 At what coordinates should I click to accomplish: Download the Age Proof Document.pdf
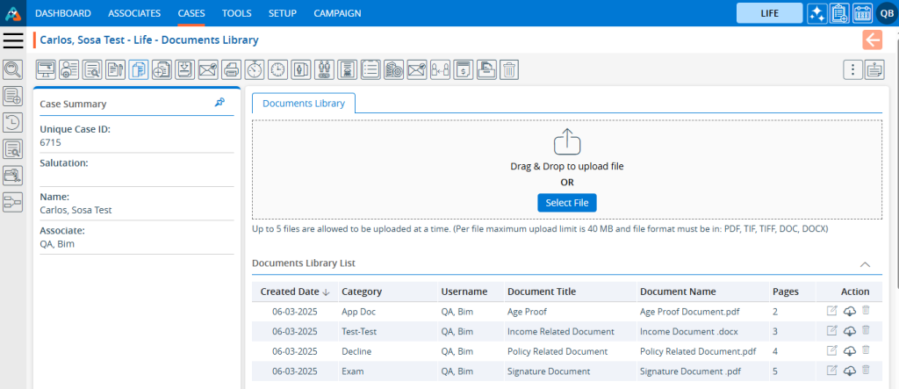tap(849, 311)
